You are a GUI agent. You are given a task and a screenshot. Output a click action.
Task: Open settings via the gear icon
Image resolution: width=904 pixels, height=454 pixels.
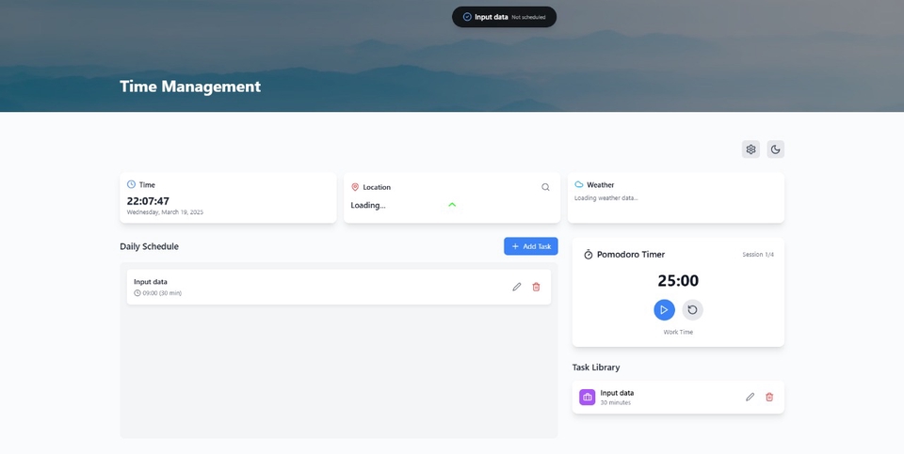(751, 149)
